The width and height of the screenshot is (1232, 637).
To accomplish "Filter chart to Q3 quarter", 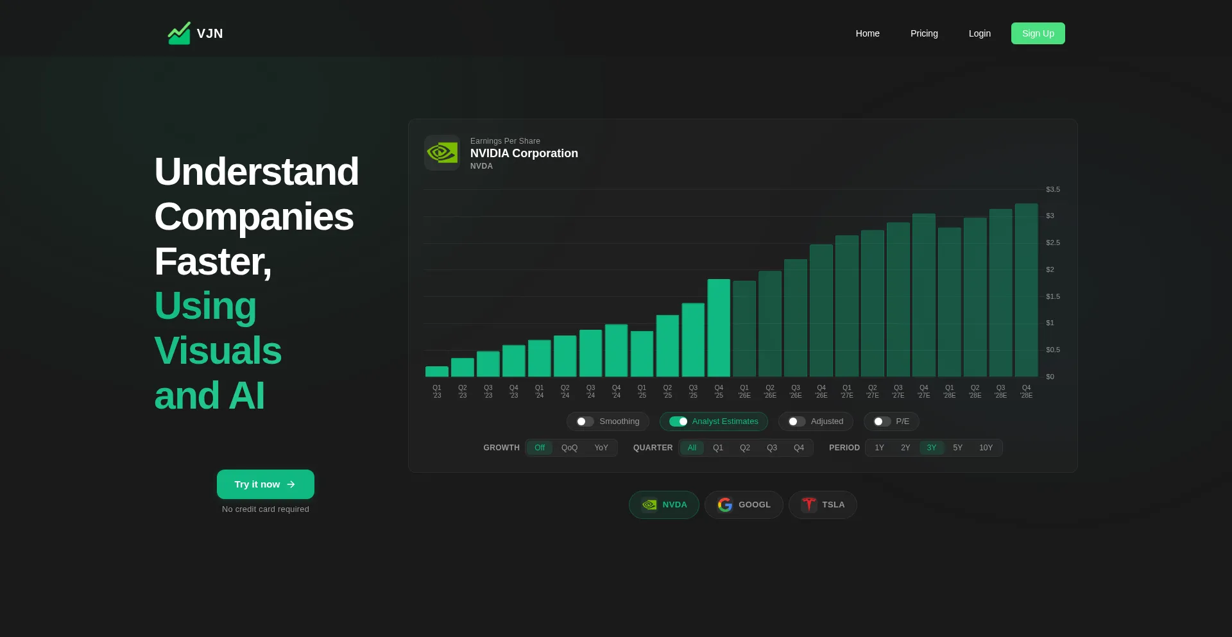I will pyautogui.click(x=772, y=448).
